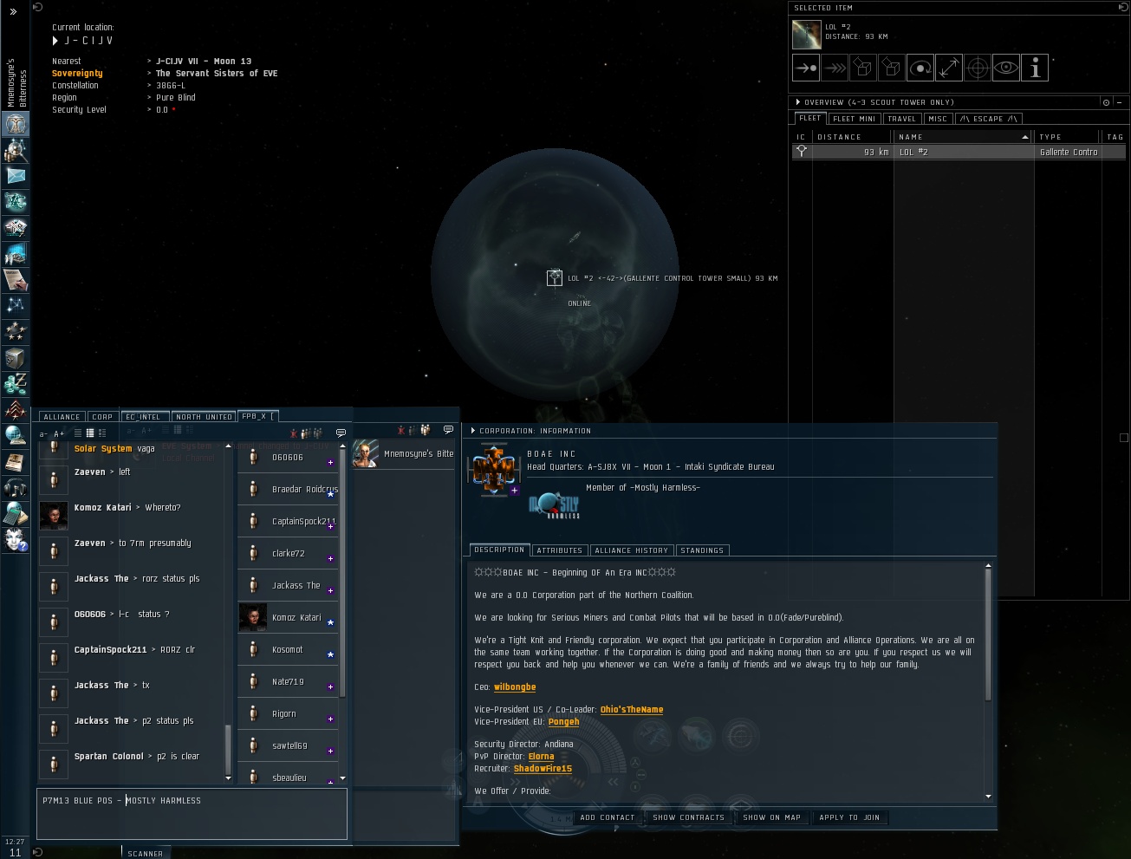Open CEO wilbongbe link
The width and height of the screenshot is (1131, 859).
pos(515,687)
